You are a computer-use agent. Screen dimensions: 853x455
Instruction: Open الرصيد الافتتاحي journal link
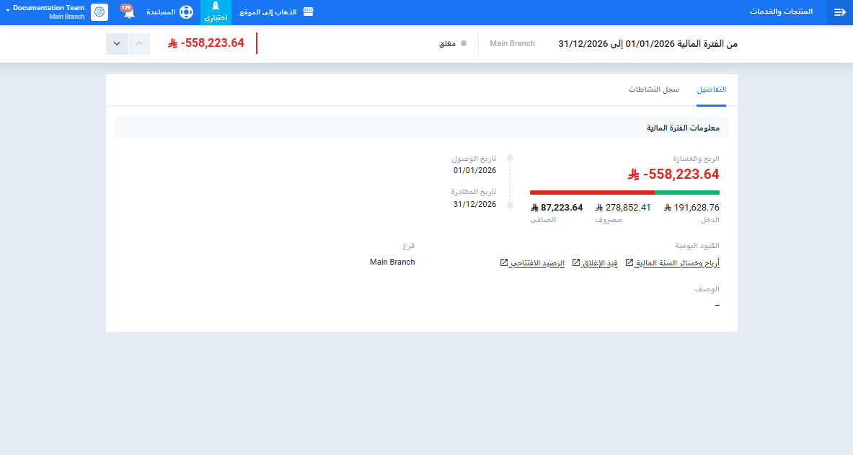point(537,263)
